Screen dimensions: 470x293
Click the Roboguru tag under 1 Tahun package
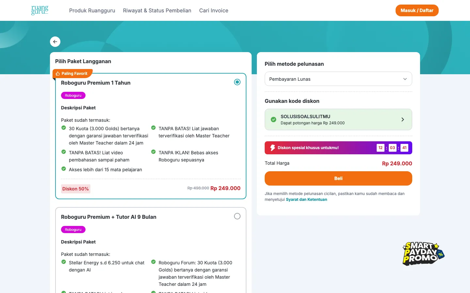click(x=73, y=95)
